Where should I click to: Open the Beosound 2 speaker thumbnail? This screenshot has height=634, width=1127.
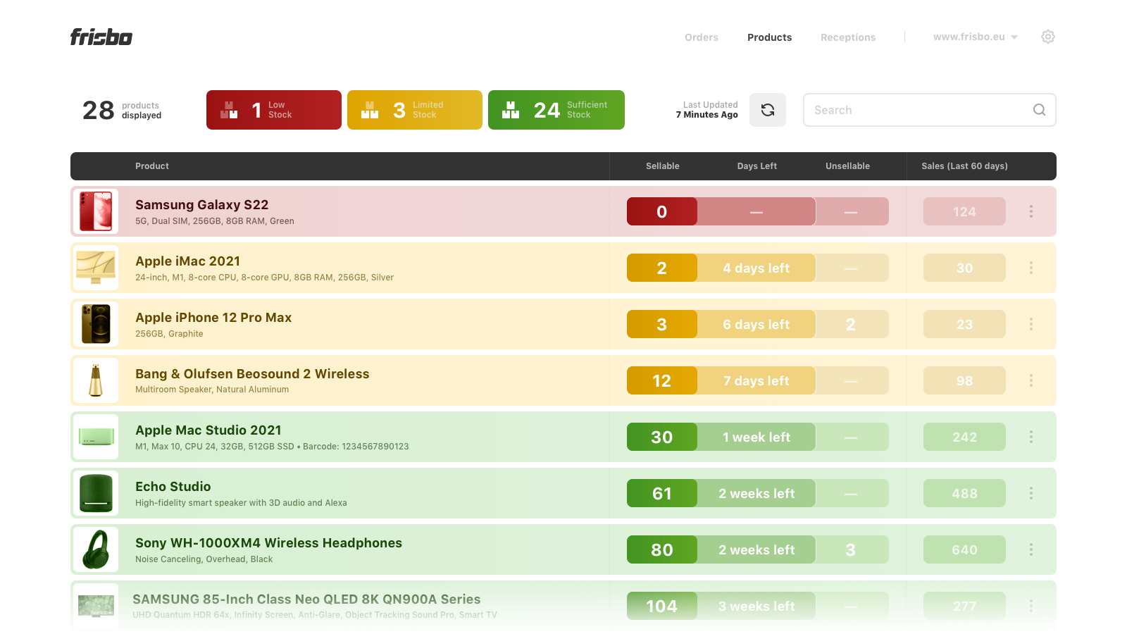click(96, 380)
